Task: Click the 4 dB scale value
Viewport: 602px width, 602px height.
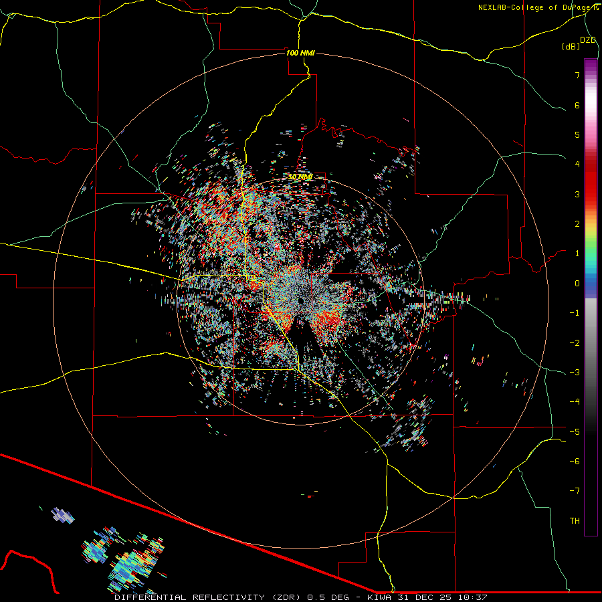Action: 577,165
